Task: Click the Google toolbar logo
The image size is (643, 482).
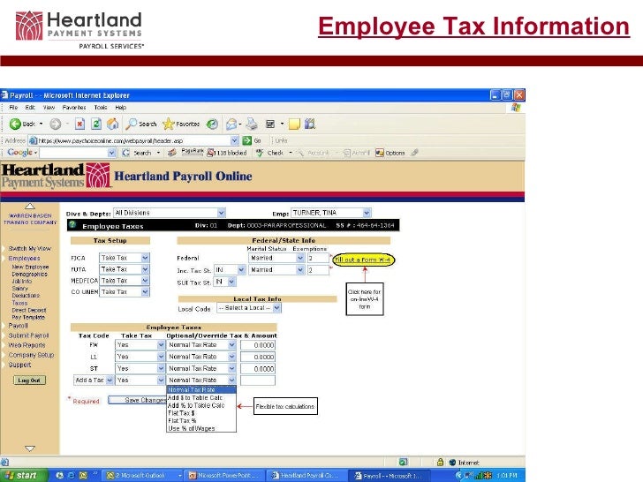Action: pos(20,153)
